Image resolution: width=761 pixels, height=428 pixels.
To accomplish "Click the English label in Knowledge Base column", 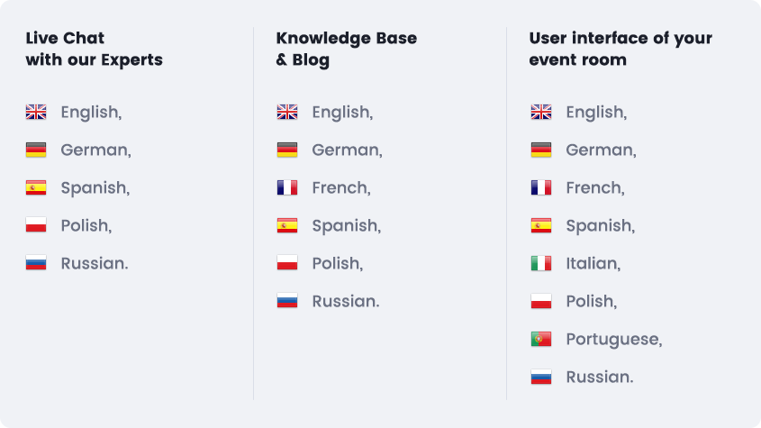I will [342, 113].
